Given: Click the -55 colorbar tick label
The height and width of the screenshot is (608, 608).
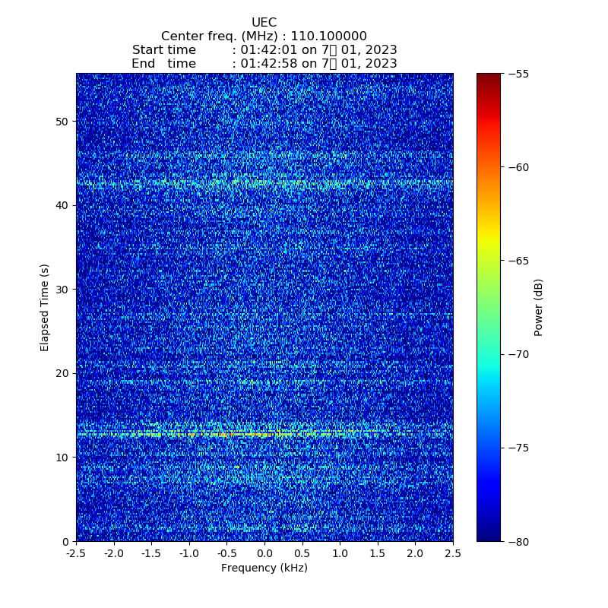Looking at the screenshot, I should pyautogui.click(x=521, y=74).
